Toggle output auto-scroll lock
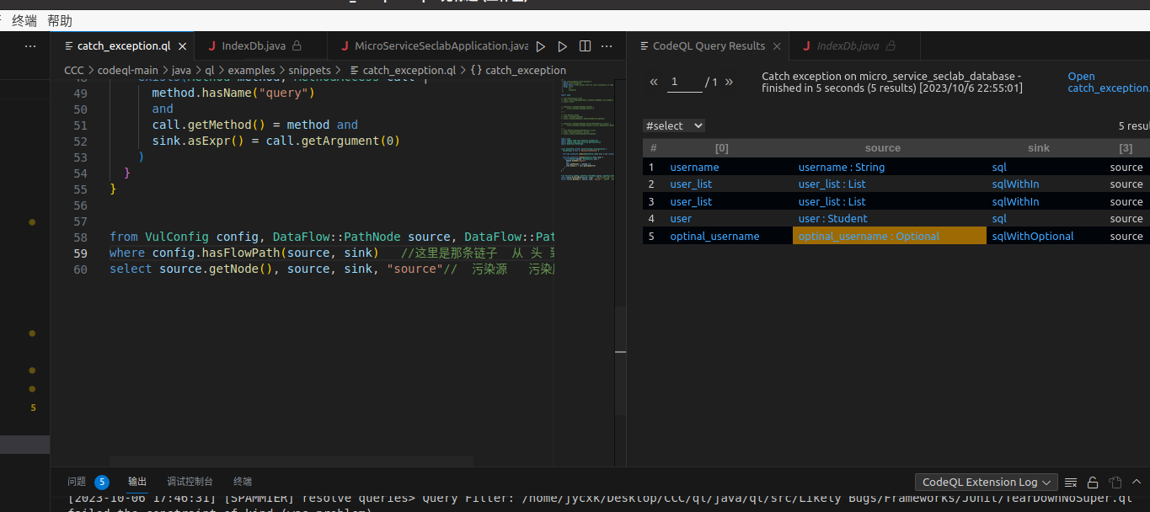The image size is (1150, 512). pos(1093,483)
